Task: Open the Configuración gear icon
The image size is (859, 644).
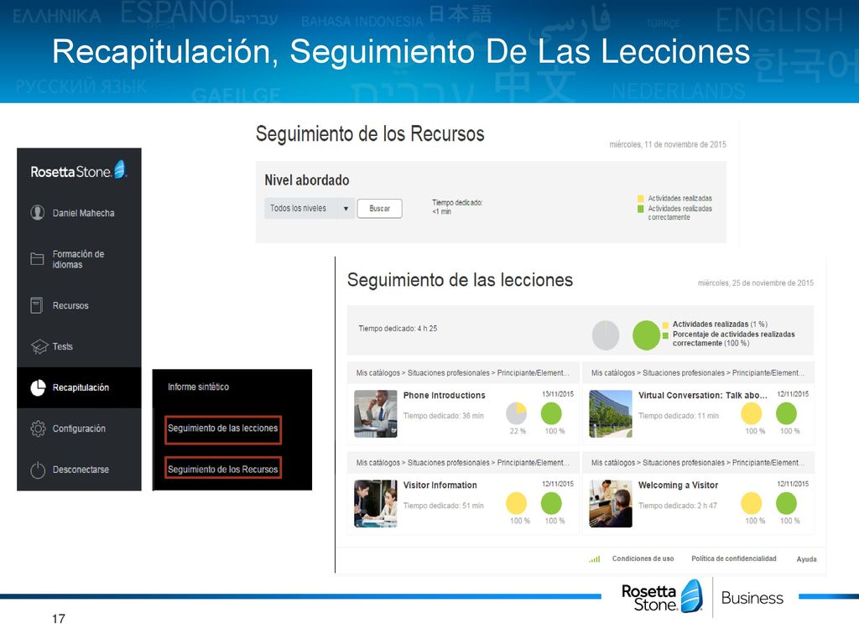Action: [38, 428]
